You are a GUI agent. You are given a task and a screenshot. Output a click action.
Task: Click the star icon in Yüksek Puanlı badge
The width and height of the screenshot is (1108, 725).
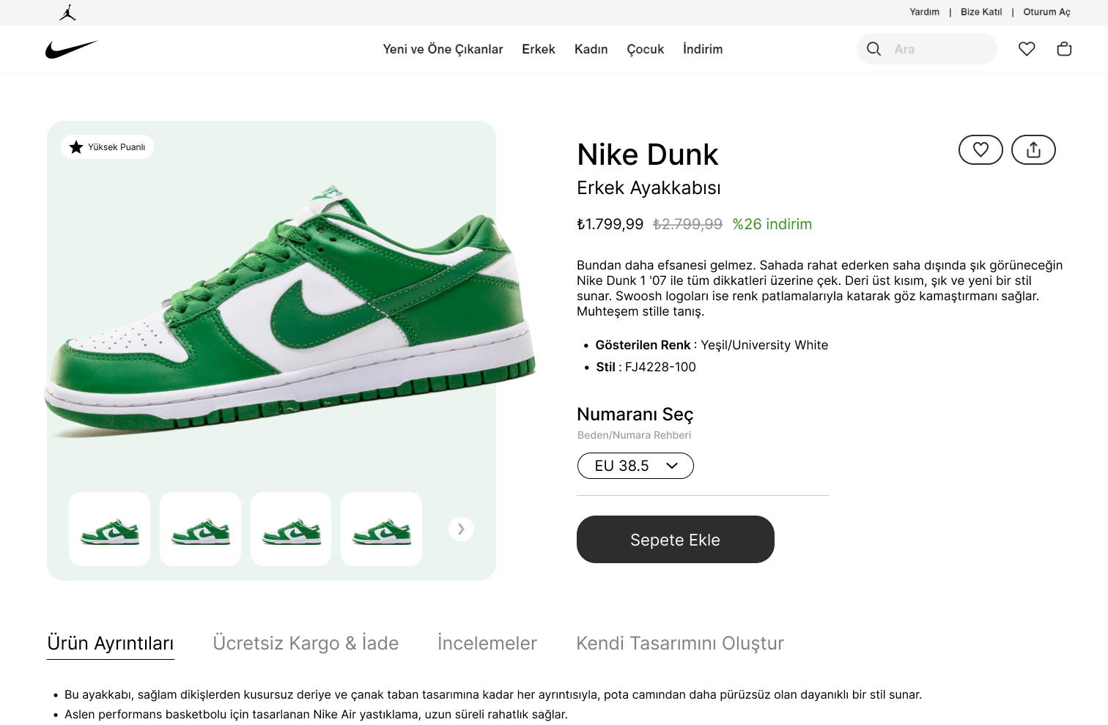point(76,147)
